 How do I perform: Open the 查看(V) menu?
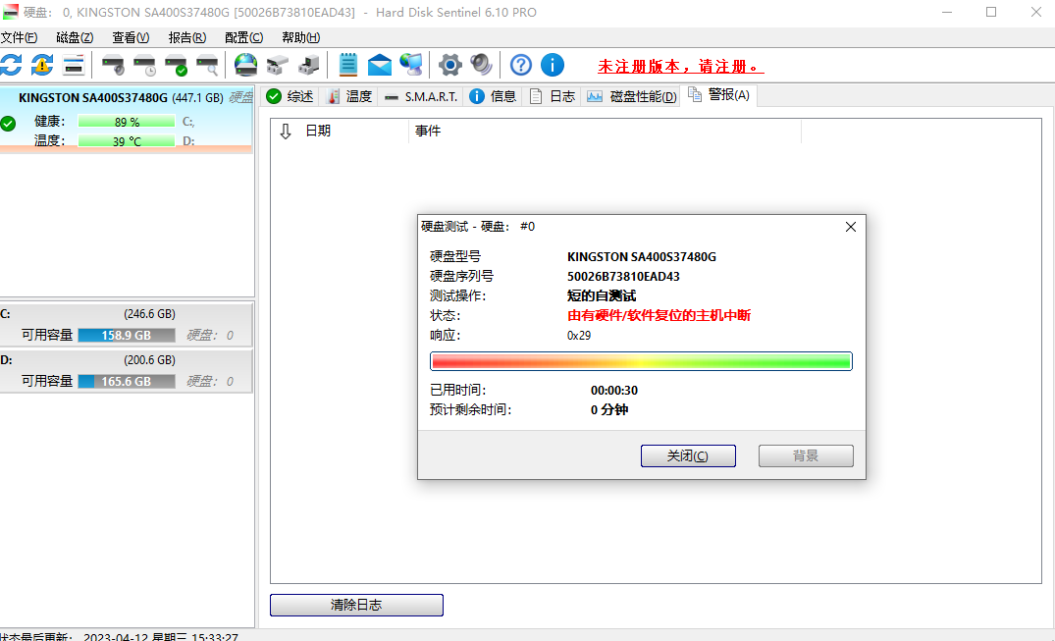point(131,37)
